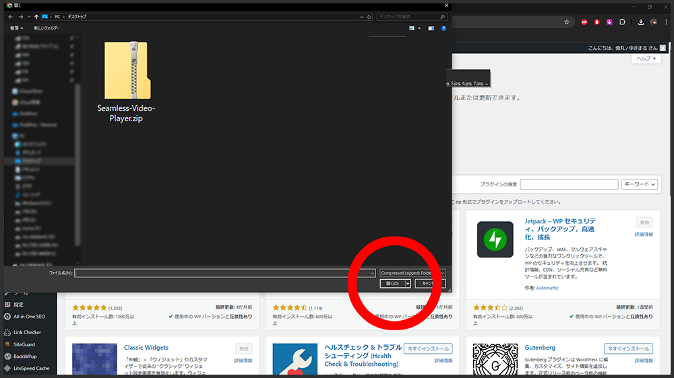Change the file view layout icon
The width and height of the screenshot is (674, 378).
coord(412,28)
